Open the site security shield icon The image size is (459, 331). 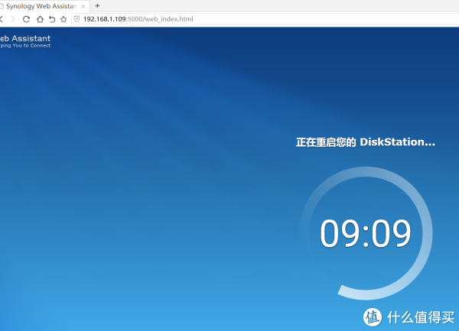point(76,19)
